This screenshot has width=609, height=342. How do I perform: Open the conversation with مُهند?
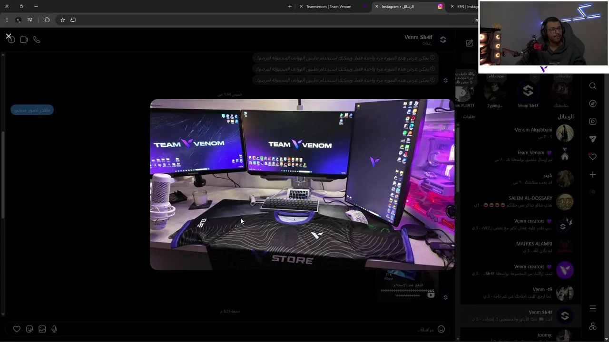pos(521,179)
